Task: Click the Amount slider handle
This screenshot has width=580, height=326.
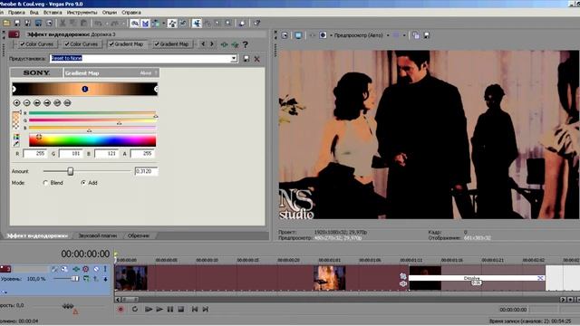Action: tap(71, 171)
